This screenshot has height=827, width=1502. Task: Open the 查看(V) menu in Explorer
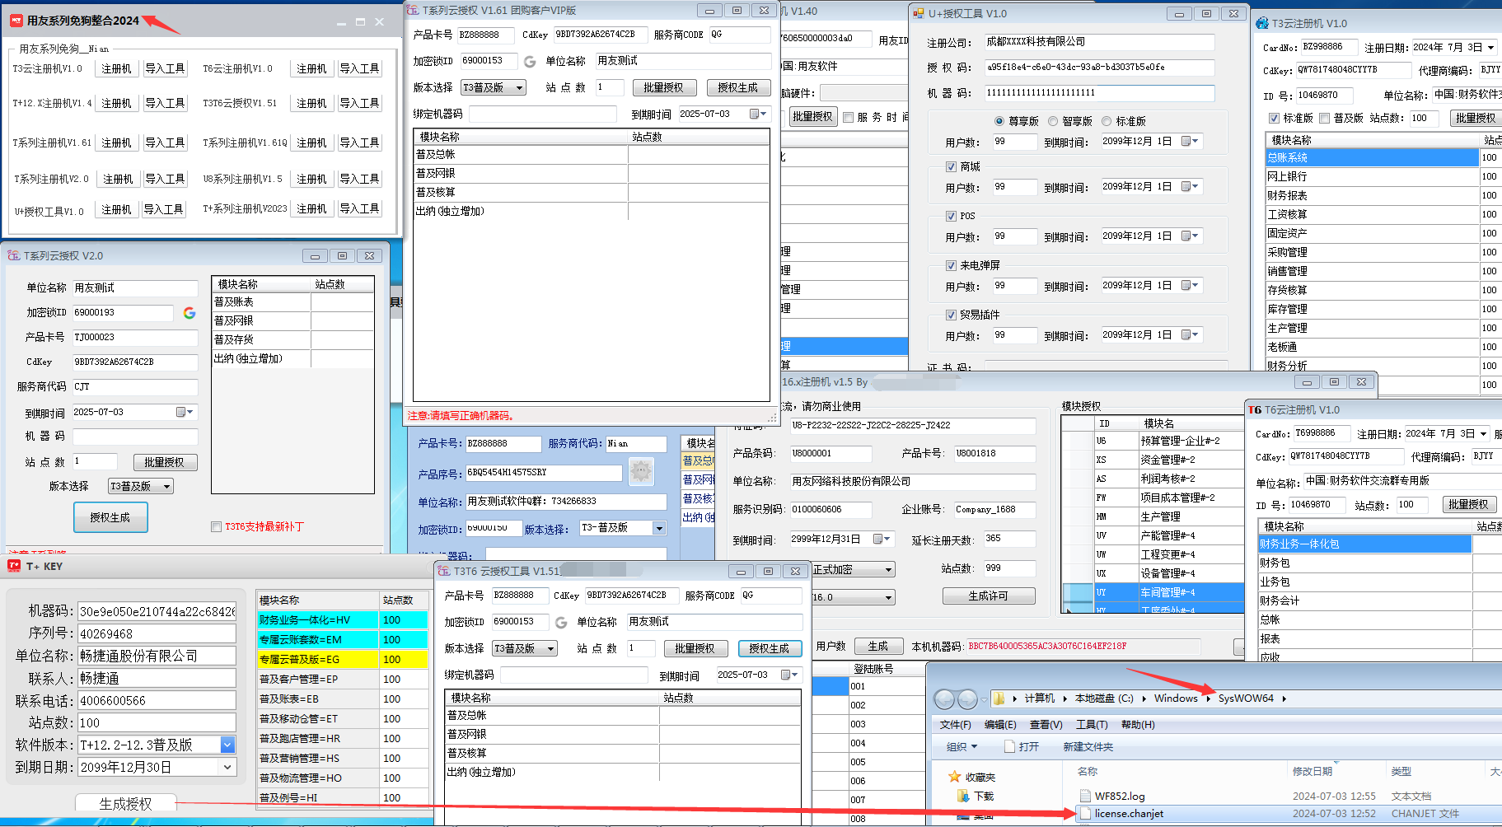1046,725
